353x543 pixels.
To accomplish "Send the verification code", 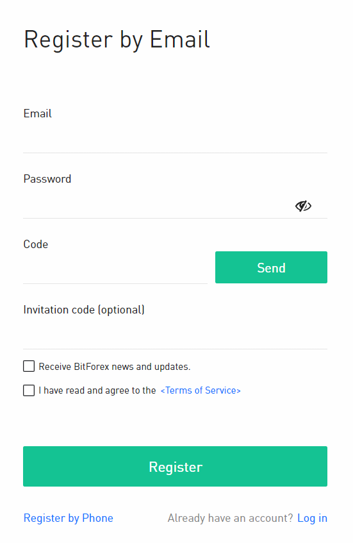I will pos(272,267).
